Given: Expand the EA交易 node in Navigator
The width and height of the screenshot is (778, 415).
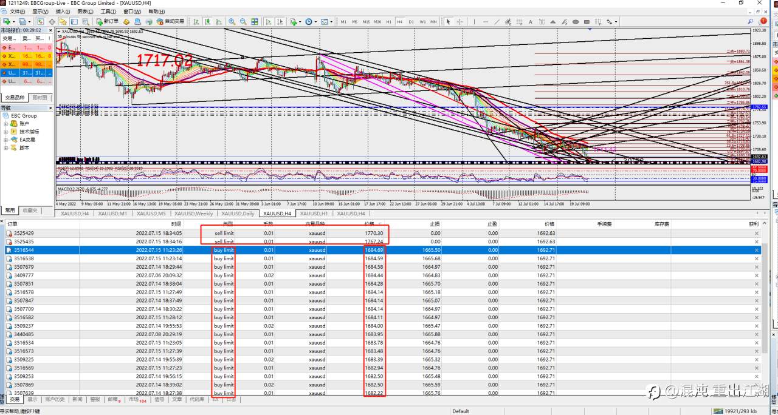Looking at the screenshot, I should point(6,140).
